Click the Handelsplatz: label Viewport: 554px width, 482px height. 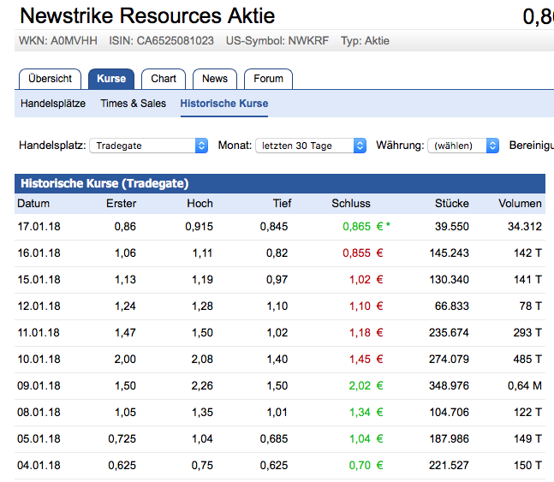(x=52, y=146)
